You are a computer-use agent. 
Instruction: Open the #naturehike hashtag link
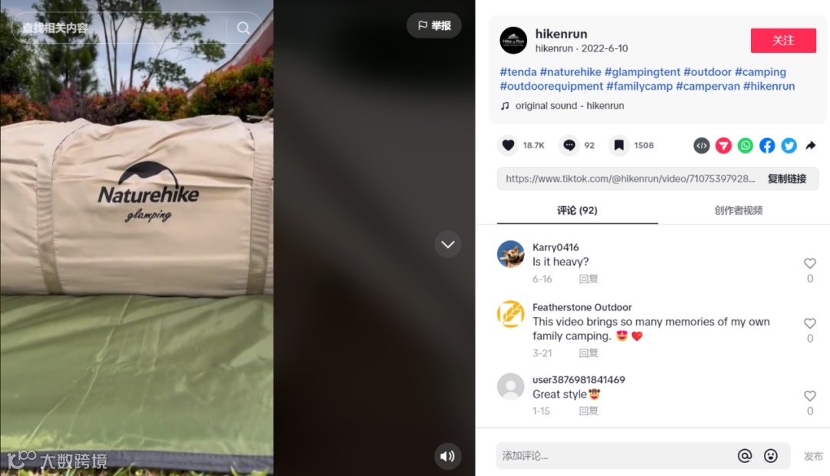coord(570,72)
